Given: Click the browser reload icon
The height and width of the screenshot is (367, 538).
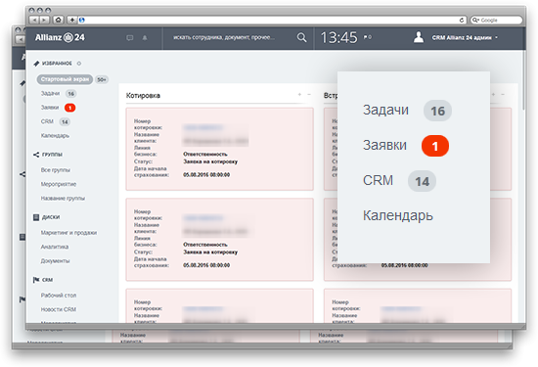Looking at the screenshot, I should point(462,21).
